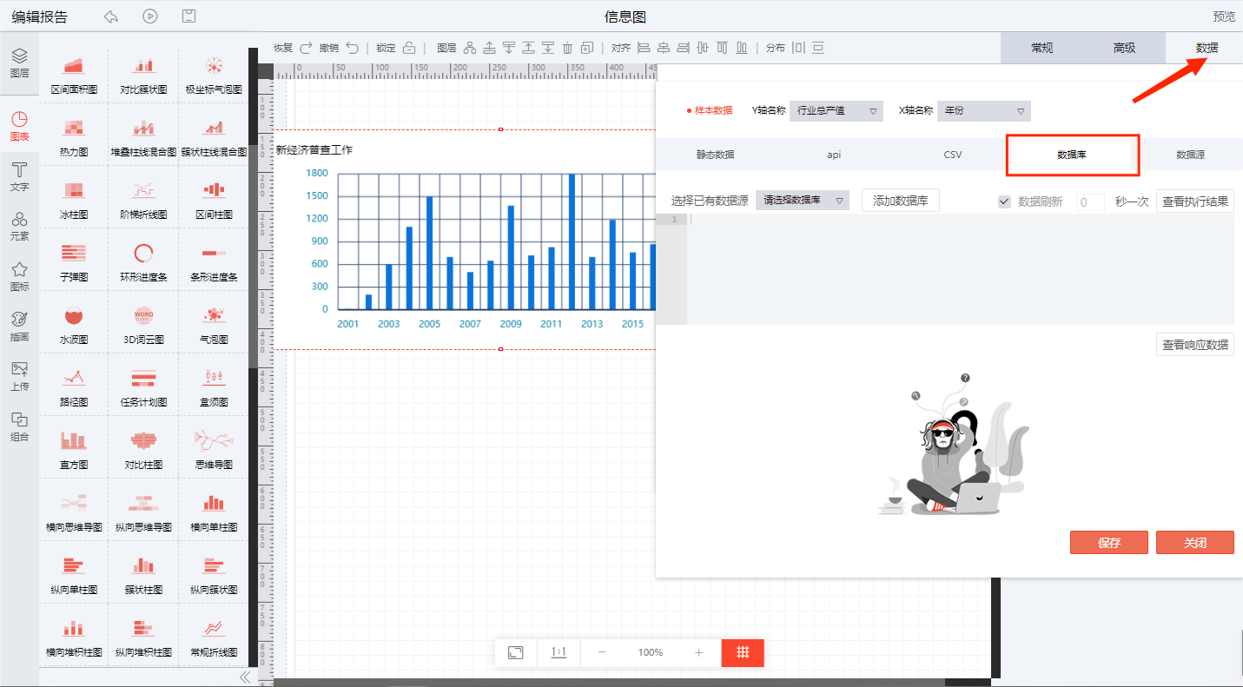
Task: Open the 元素 elements sidebar panel
Action: [19, 226]
